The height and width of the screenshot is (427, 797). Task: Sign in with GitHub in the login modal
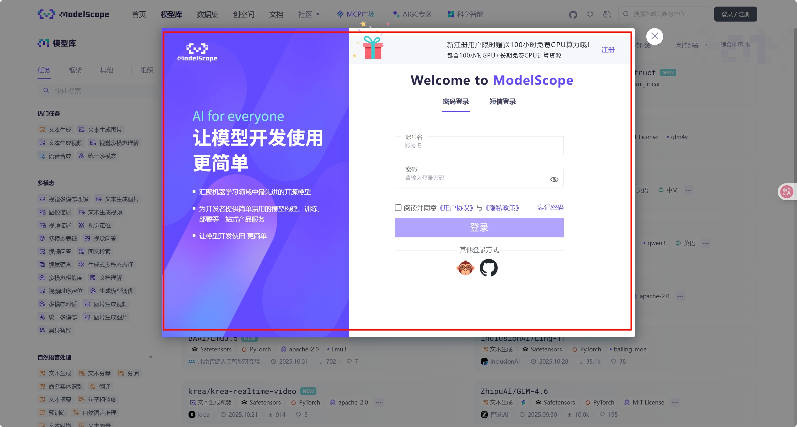(488, 268)
